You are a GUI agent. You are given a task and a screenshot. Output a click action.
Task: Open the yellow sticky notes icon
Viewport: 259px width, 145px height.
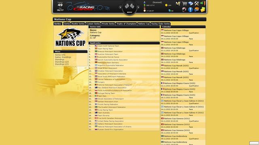(x=203, y=10)
